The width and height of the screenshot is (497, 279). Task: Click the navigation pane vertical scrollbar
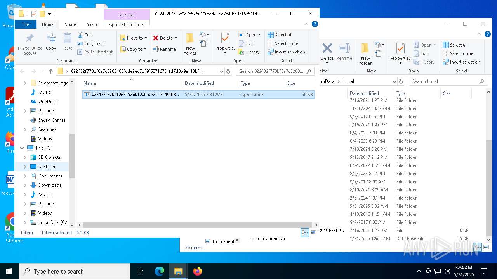coord(72,156)
